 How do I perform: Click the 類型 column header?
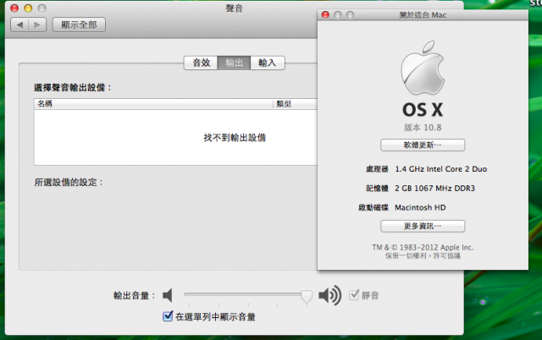coord(296,104)
